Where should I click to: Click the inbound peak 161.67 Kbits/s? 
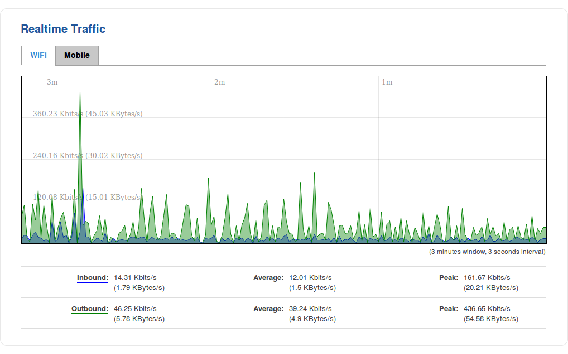[487, 278]
